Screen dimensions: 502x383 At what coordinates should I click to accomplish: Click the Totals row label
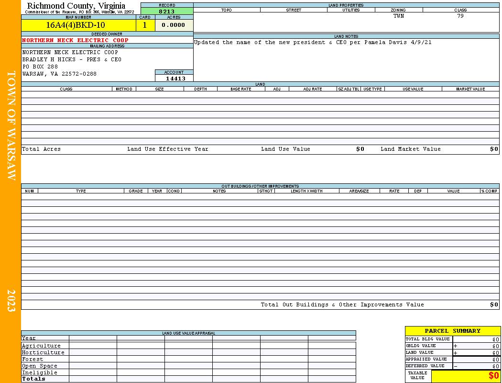(x=33, y=379)
